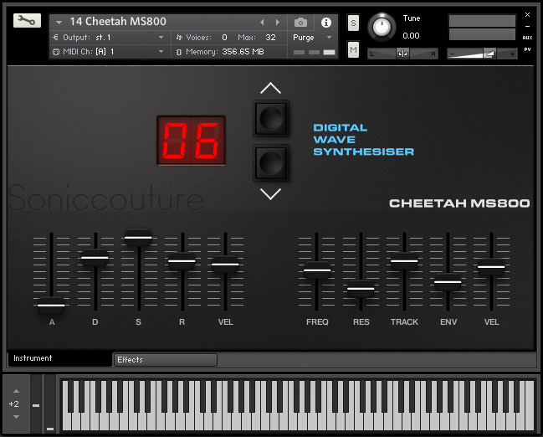Image resolution: width=543 pixels, height=437 pixels.
Task: Switch to the Instrument tab
Action: (x=59, y=358)
